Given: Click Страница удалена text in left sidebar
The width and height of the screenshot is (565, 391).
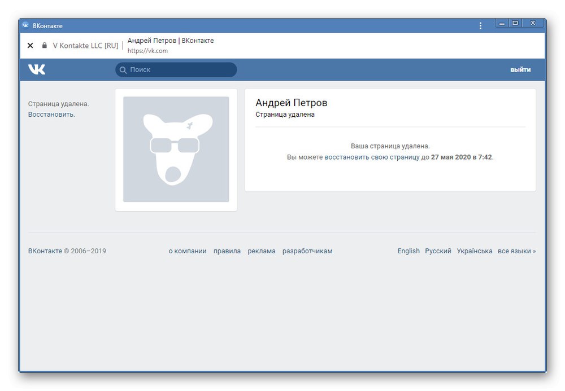Looking at the screenshot, I should click(58, 104).
